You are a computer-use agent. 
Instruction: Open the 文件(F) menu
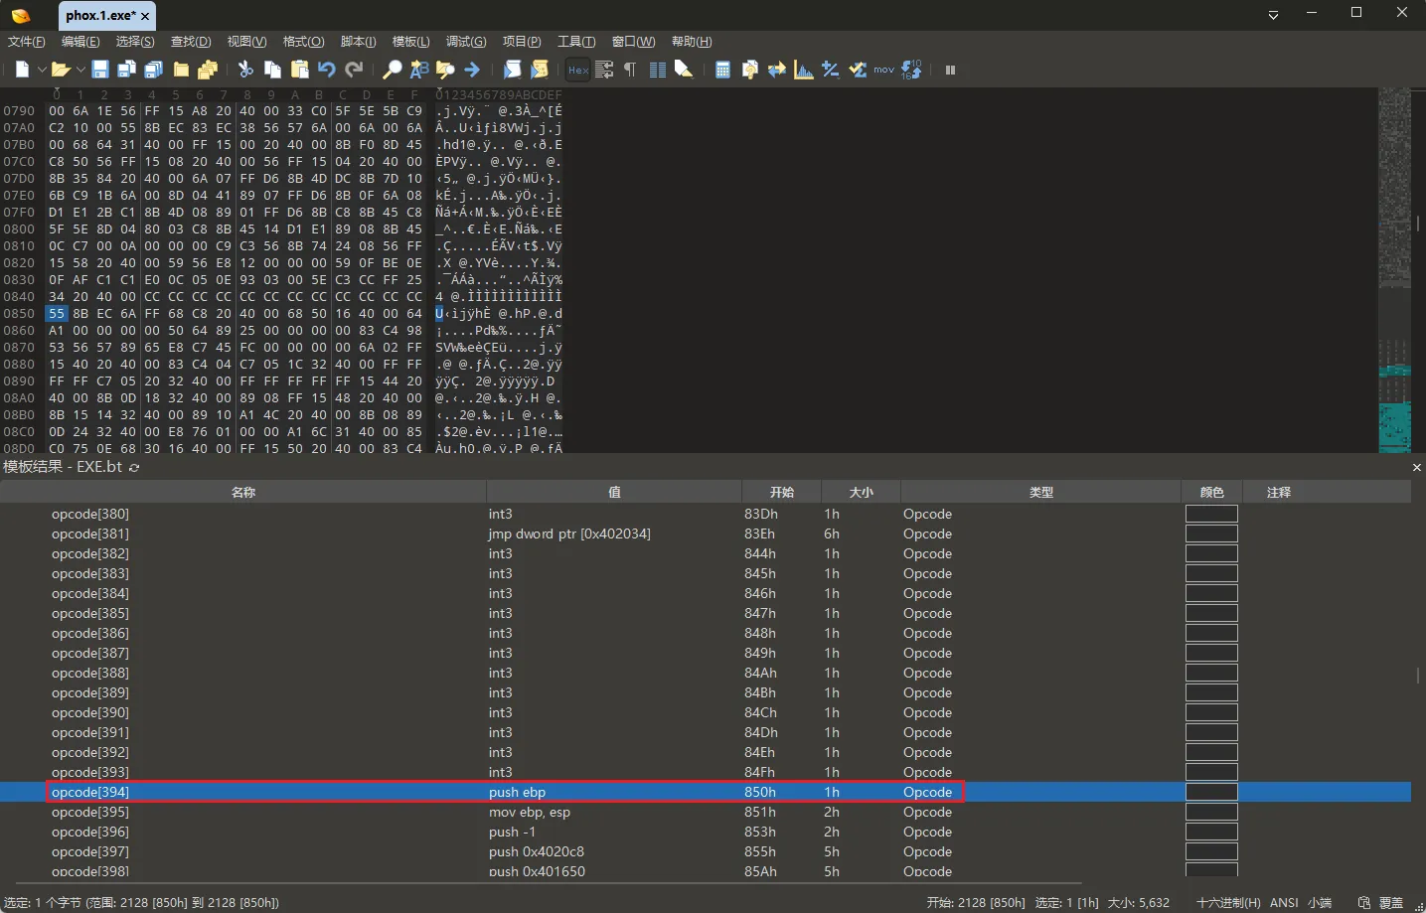(26, 42)
